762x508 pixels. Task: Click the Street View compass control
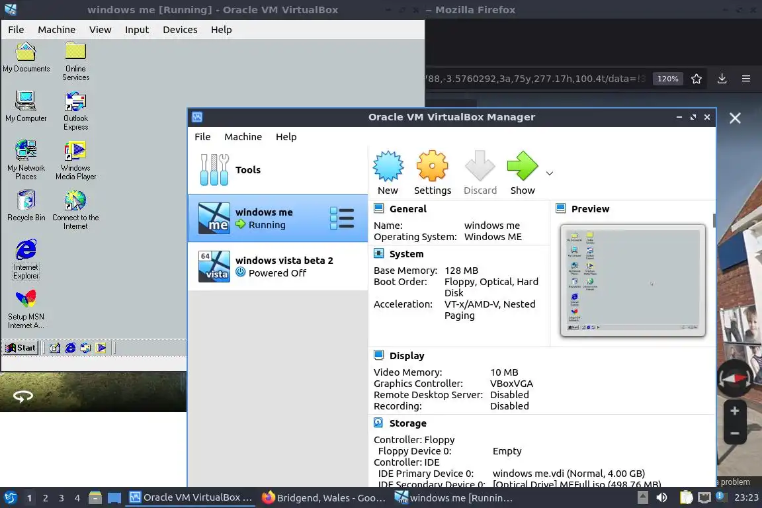tap(735, 378)
